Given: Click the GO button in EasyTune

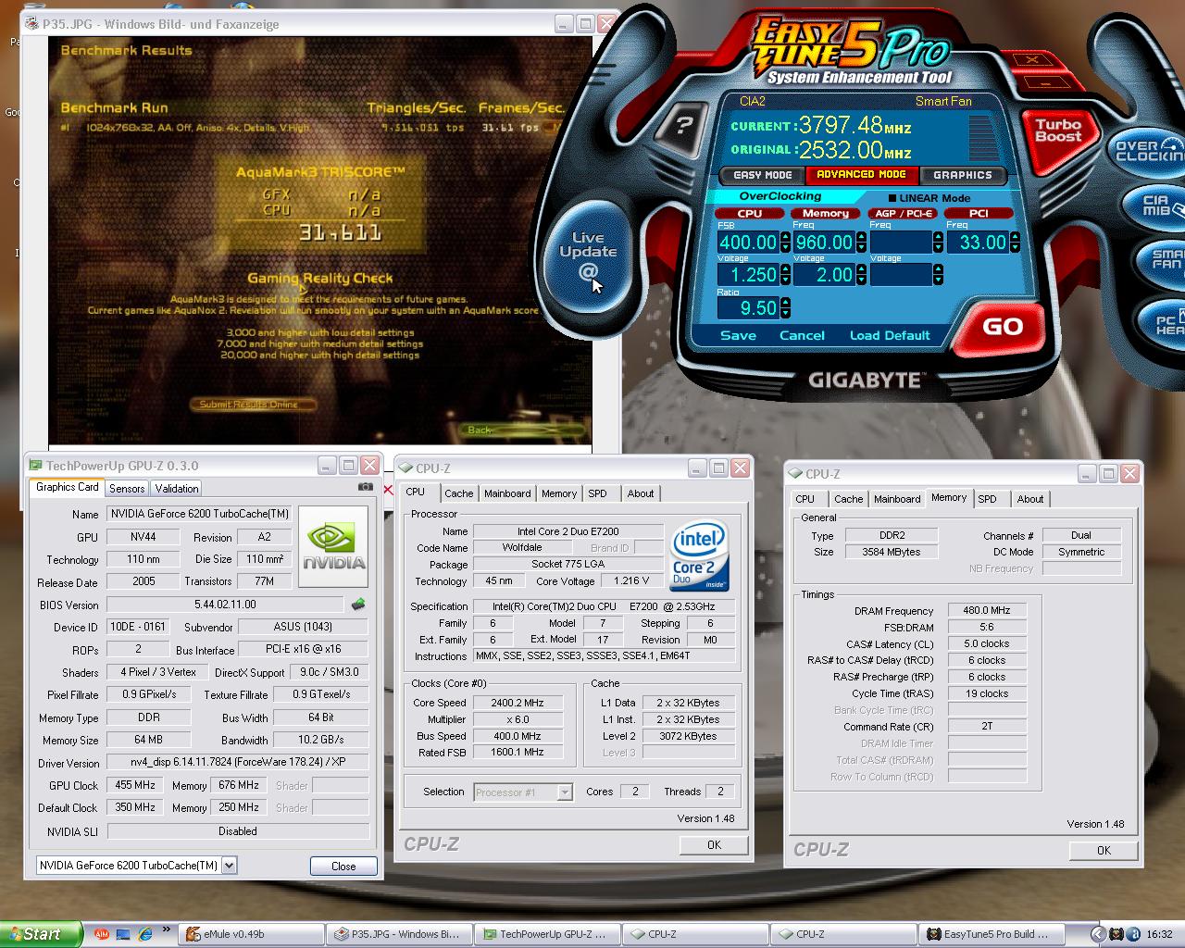Looking at the screenshot, I should (1002, 327).
